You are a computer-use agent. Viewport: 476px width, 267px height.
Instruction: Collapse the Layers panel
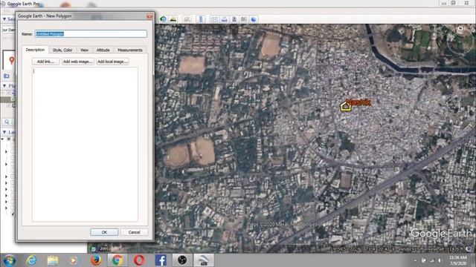(x=4, y=132)
